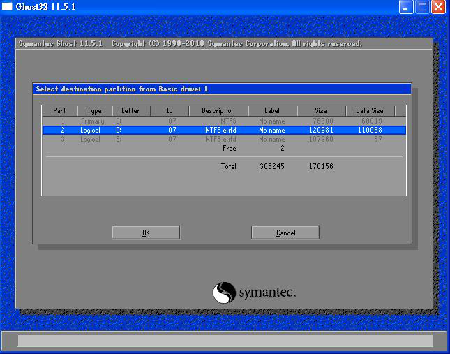Click the Data Size column header
Viewport: 450px width, 354px height.
tap(370, 110)
